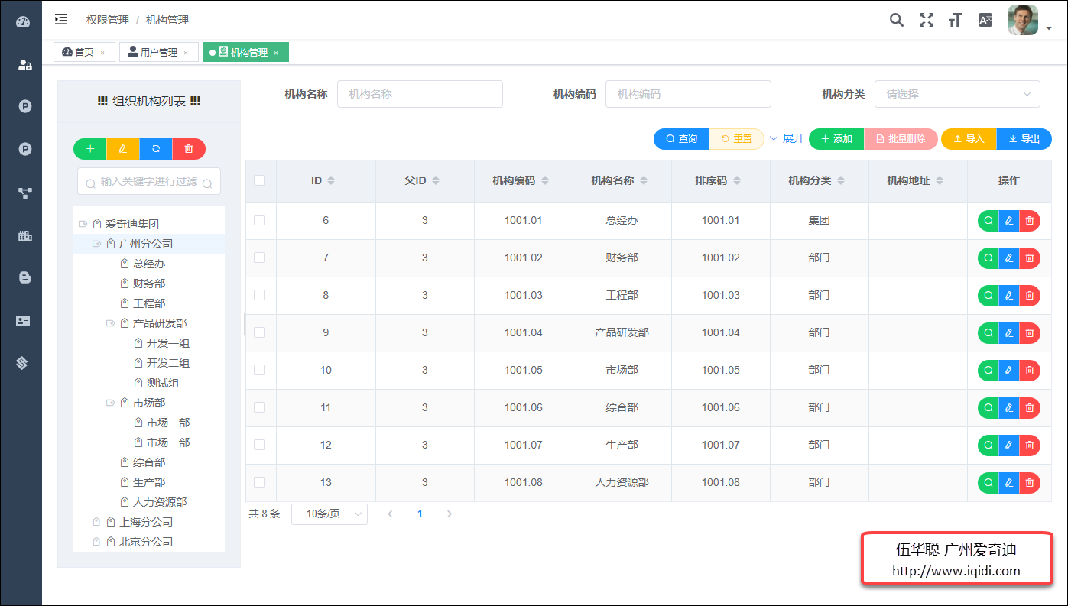Open the 机构分类 dropdown selector
Viewport: 1068px width, 606px height.
[957, 94]
